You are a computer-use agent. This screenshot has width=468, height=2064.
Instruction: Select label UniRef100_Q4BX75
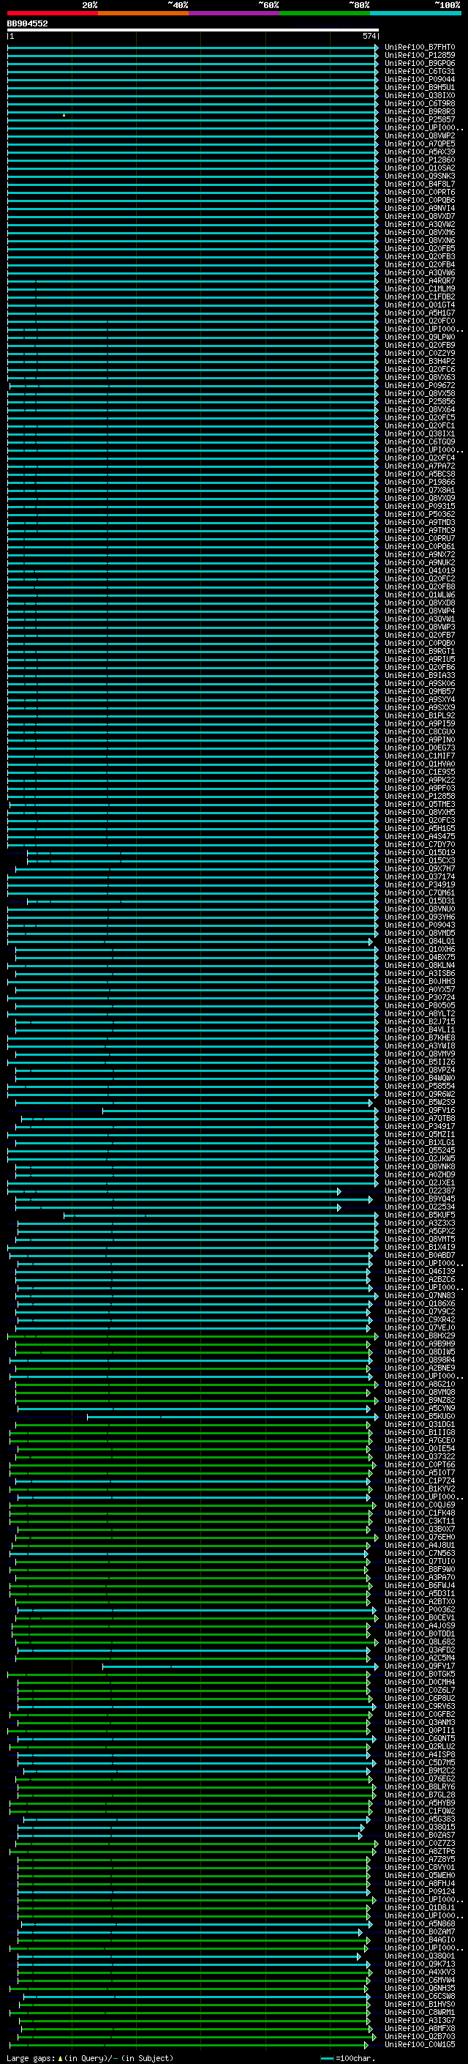[420, 958]
